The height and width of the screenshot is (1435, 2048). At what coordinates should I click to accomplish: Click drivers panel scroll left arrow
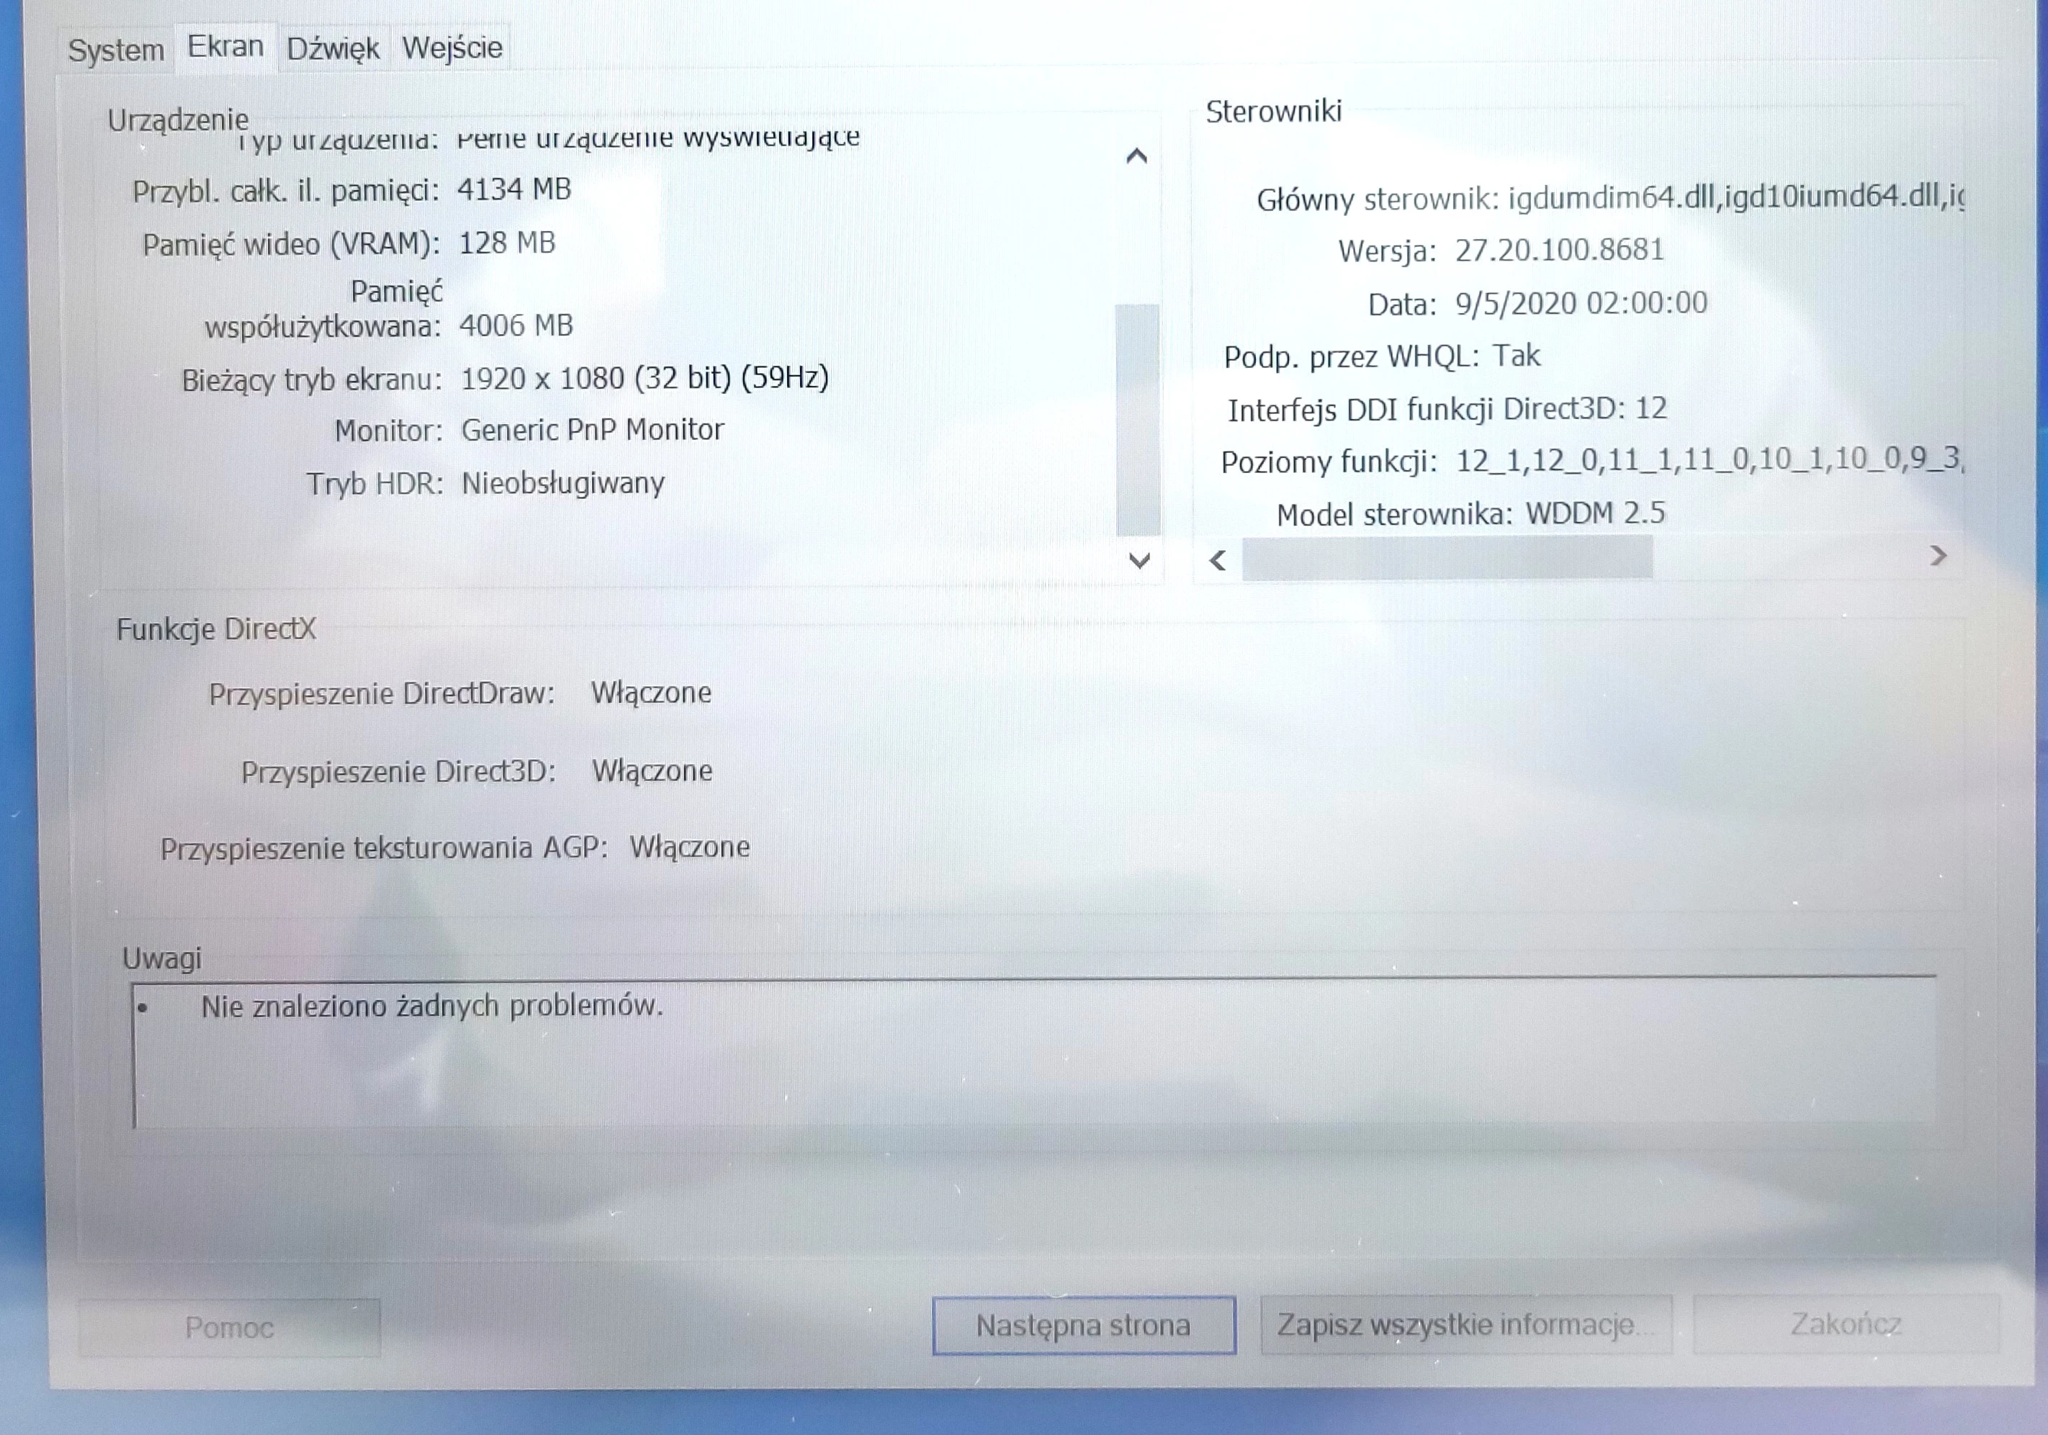[x=1218, y=560]
